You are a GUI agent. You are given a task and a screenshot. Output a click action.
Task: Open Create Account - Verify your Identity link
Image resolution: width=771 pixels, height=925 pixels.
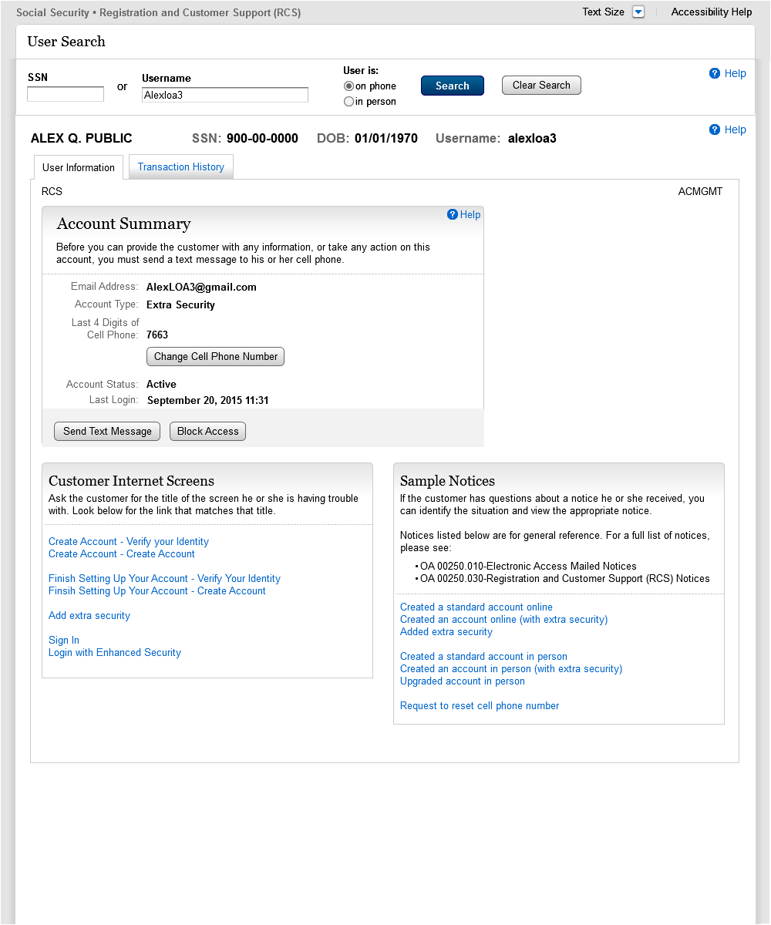coord(129,542)
